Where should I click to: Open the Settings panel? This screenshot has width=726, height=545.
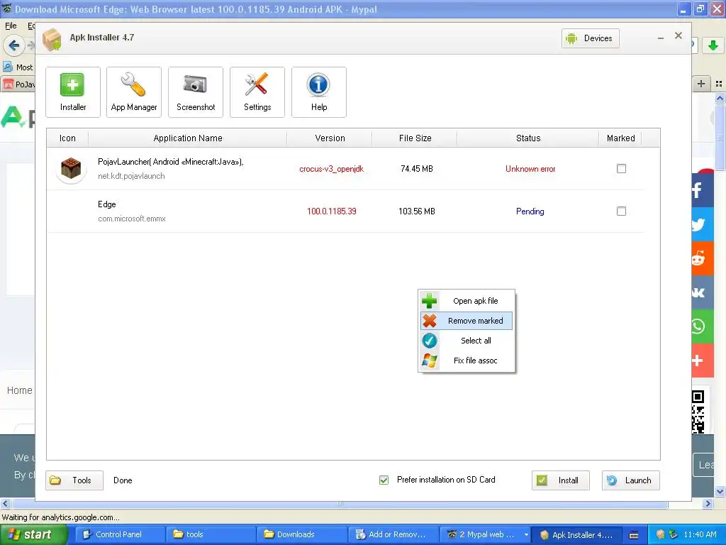pos(257,92)
